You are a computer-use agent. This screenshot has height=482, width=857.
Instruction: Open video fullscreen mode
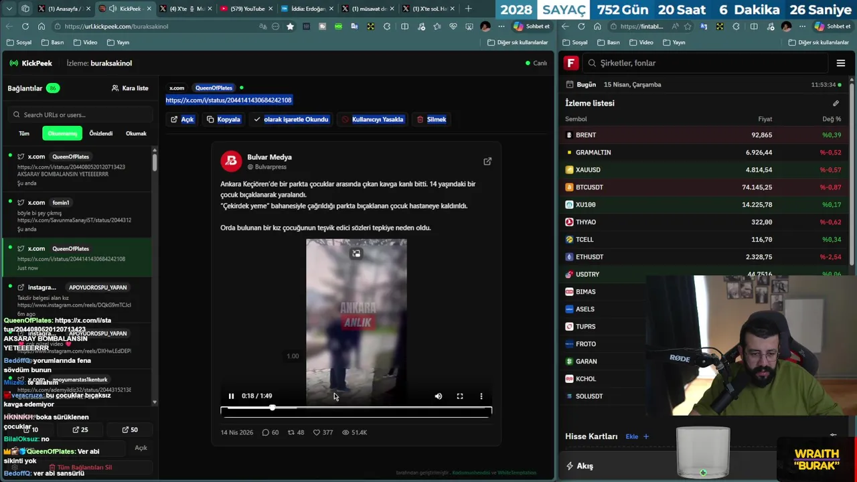coord(460,396)
